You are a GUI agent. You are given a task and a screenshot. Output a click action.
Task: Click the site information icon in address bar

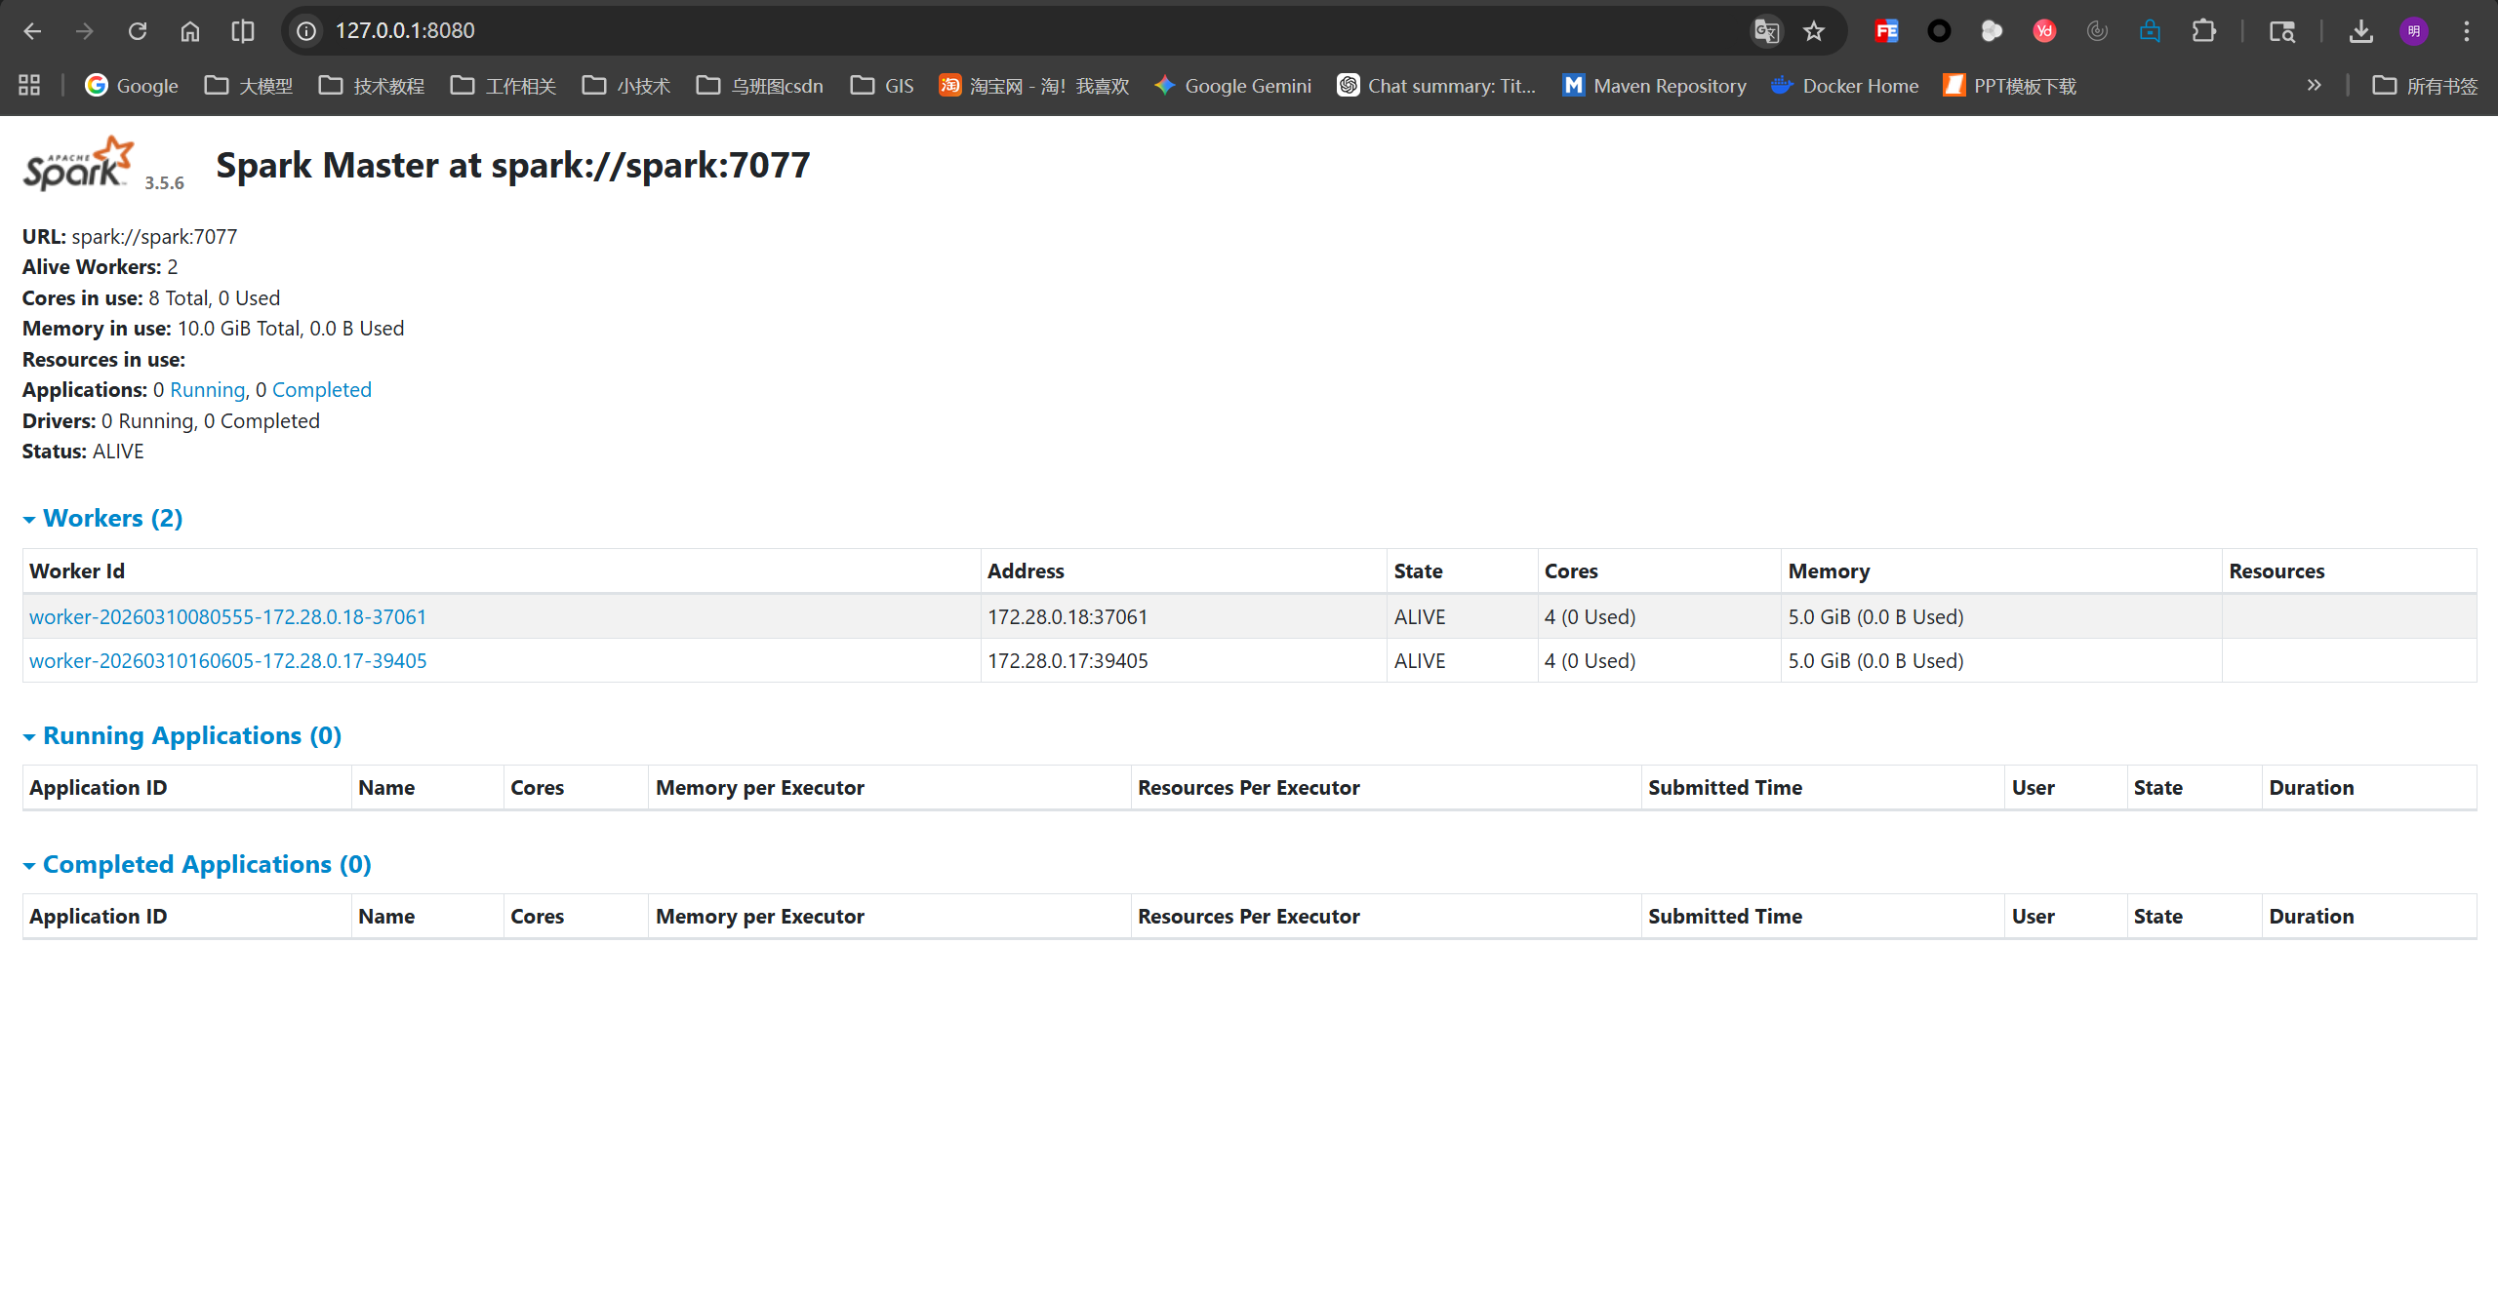click(306, 31)
